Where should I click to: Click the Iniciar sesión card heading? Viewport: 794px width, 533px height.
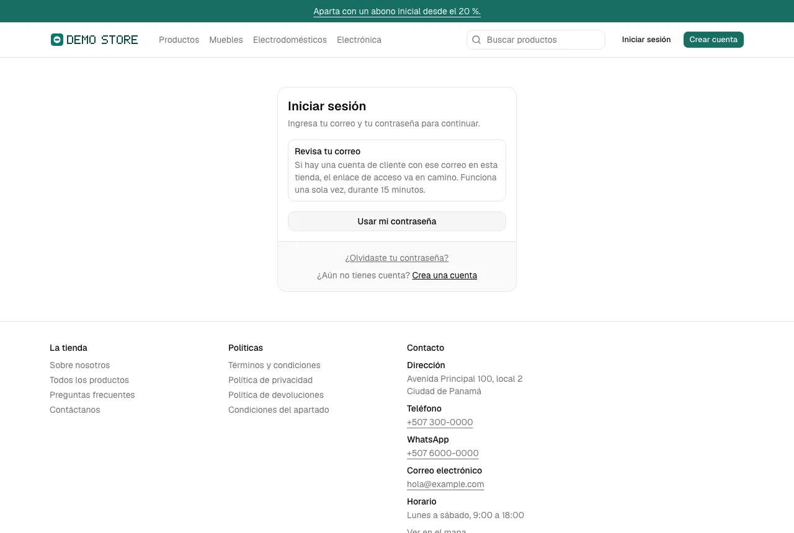[327, 106]
